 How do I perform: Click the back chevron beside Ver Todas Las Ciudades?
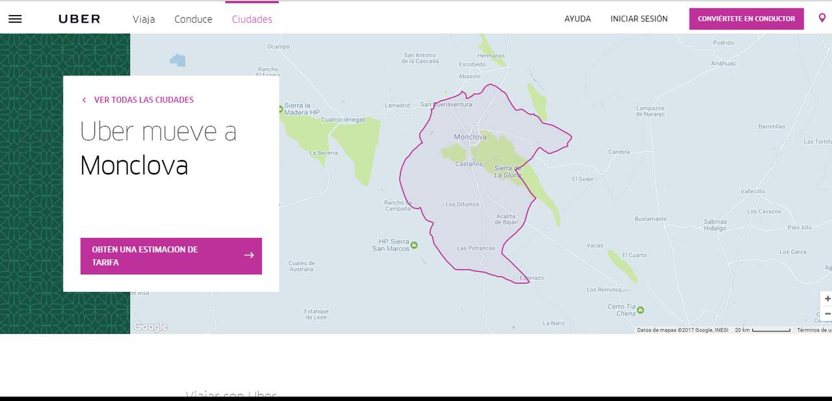(x=84, y=100)
